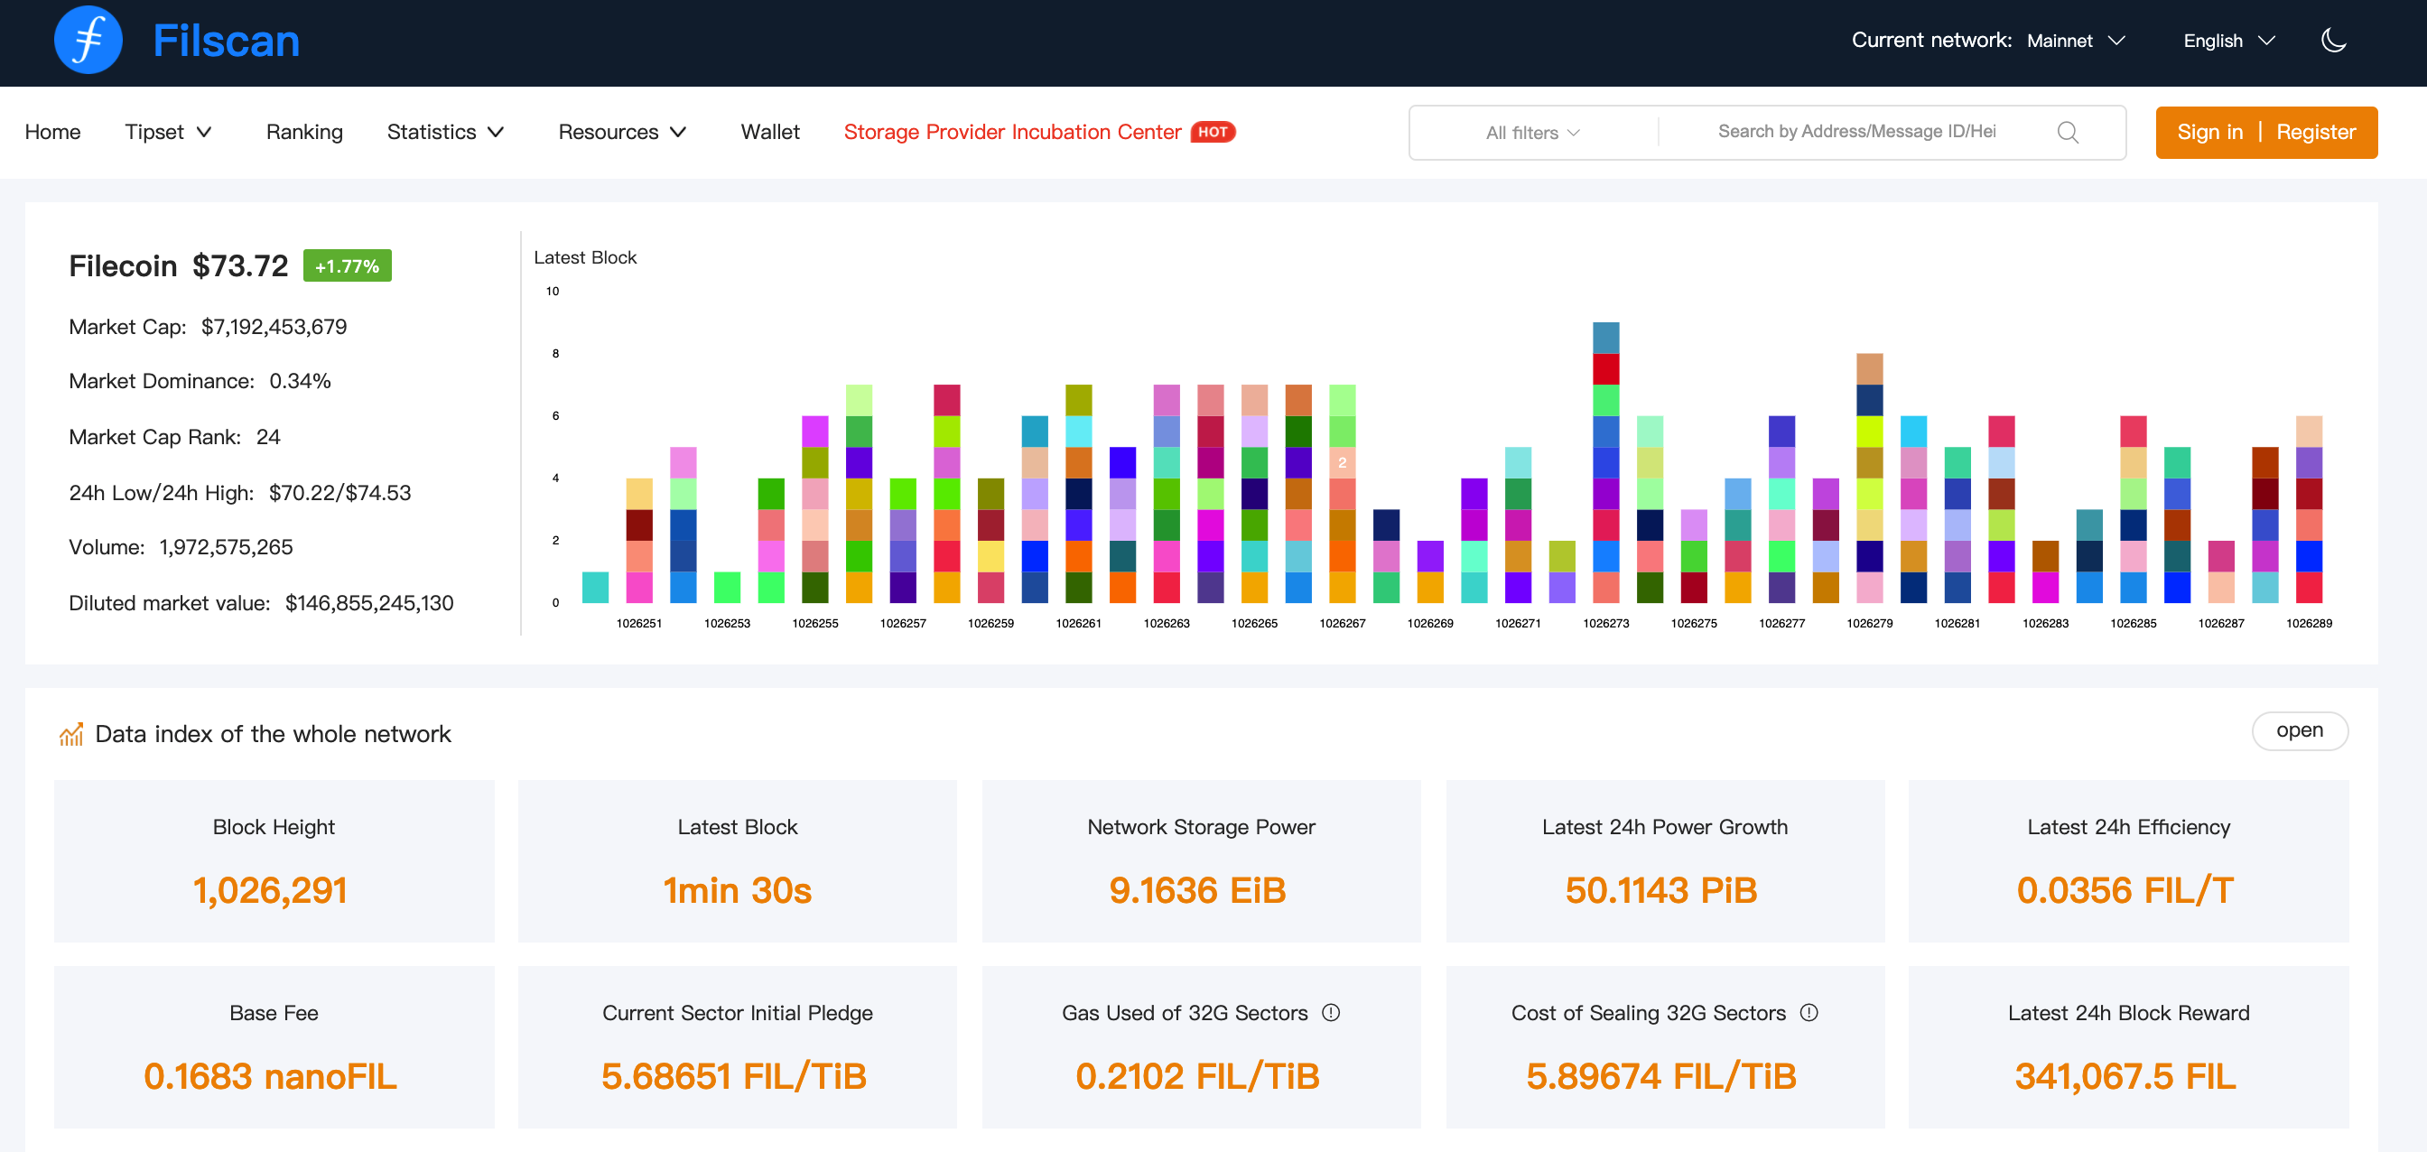Click the Sign in button
This screenshot has width=2427, height=1152.
tap(2208, 132)
